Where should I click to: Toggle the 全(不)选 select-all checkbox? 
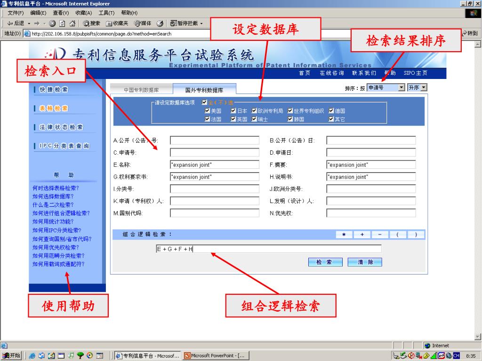(x=204, y=102)
